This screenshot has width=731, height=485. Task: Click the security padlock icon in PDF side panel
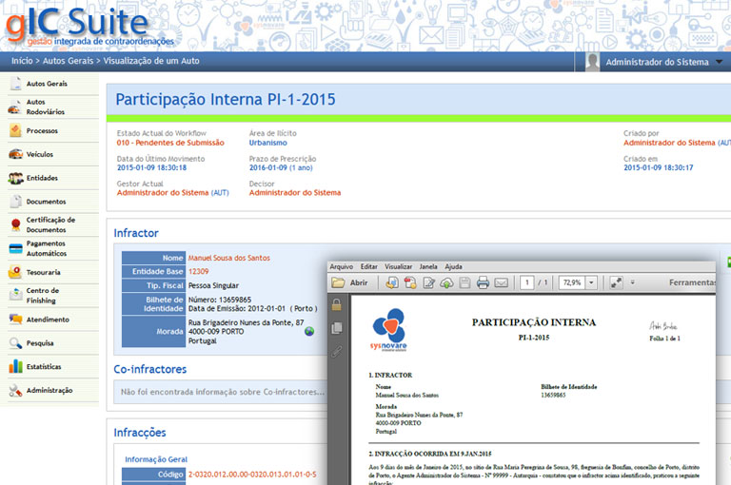click(x=337, y=305)
